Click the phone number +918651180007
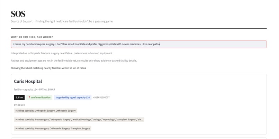The width and height of the screenshot is (279, 139). click(x=101, y=98)
